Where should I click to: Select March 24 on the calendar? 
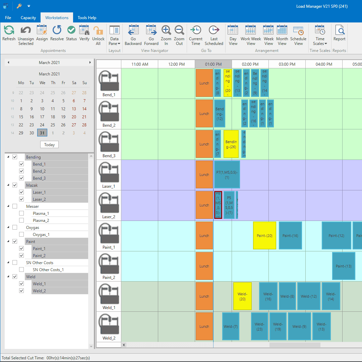pos(42,125)
